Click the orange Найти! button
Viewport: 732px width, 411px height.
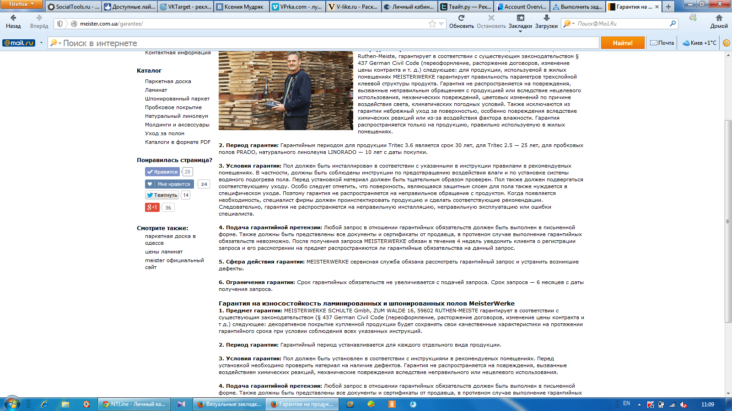(x=623, y=43)
